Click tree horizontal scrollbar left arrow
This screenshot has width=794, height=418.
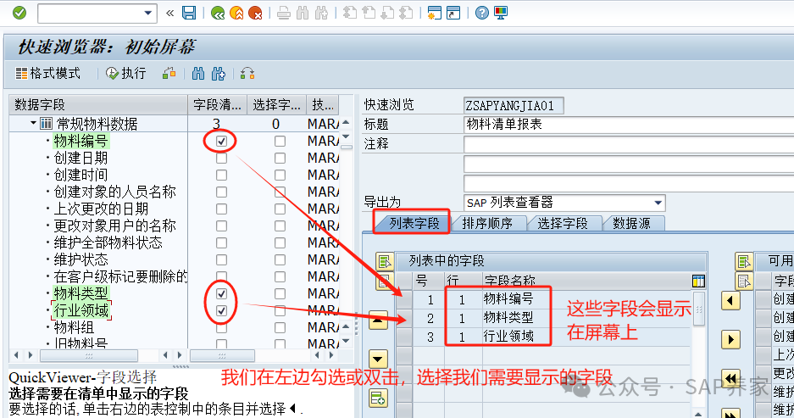click(17, 355)
